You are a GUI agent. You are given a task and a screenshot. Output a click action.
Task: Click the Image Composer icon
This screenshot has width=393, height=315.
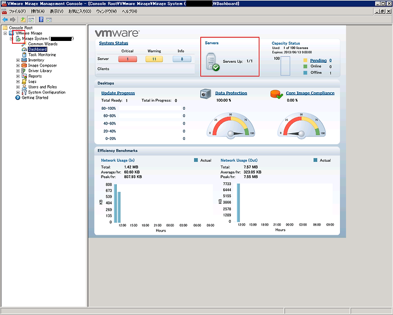(x=24, y=66)
